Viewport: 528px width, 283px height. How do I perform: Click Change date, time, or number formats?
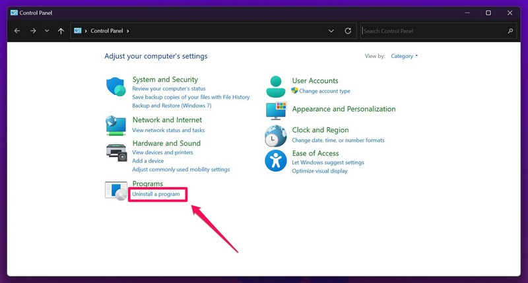click(338, 141)
